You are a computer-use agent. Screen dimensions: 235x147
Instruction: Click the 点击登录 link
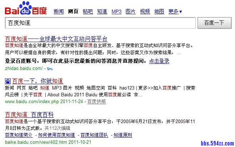point(159,61)
